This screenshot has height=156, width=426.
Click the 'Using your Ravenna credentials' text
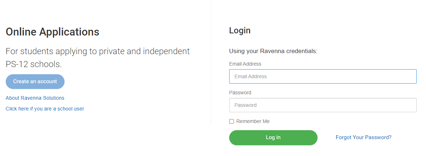pos(273,51)
